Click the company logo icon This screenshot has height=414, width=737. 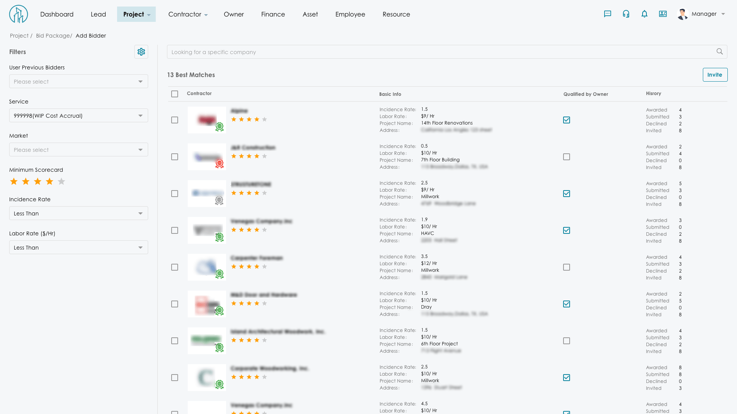[18, 14]
